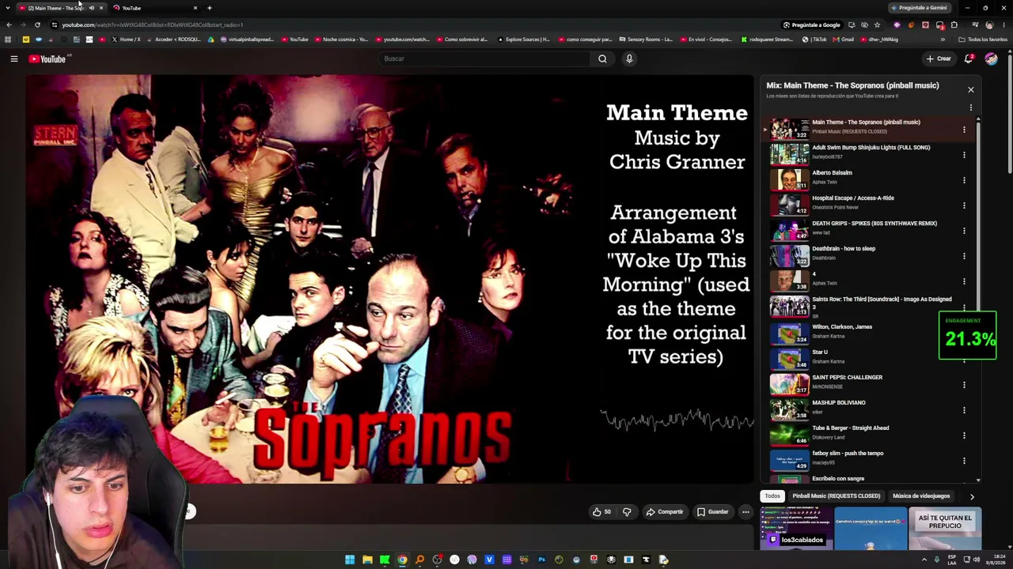Go to YouTube home via the logo

(x=47, y=58)
